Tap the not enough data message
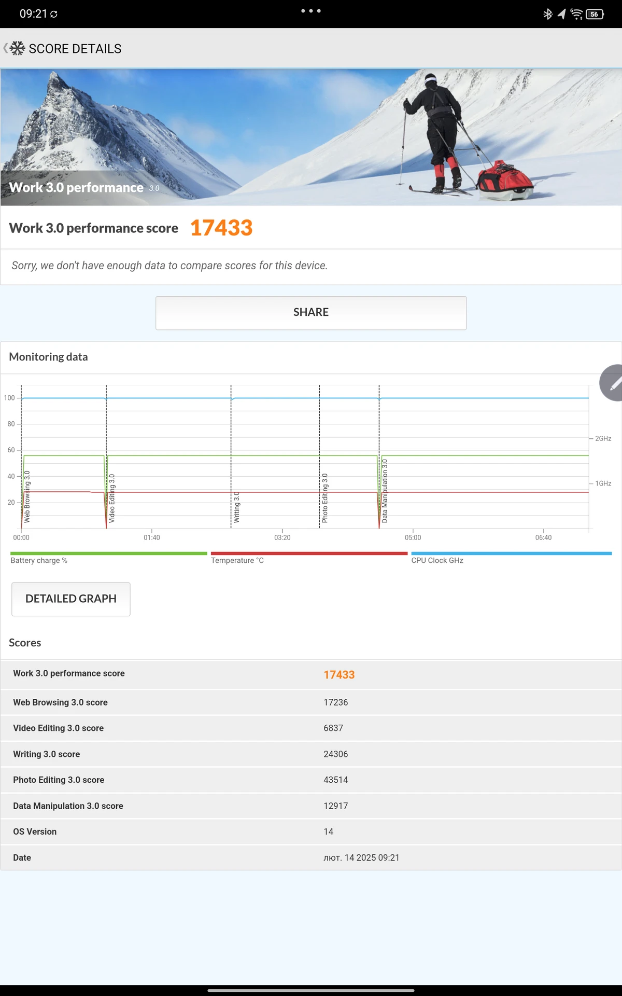This screenshot has height=996, width=622. click(x=169, y=266)
